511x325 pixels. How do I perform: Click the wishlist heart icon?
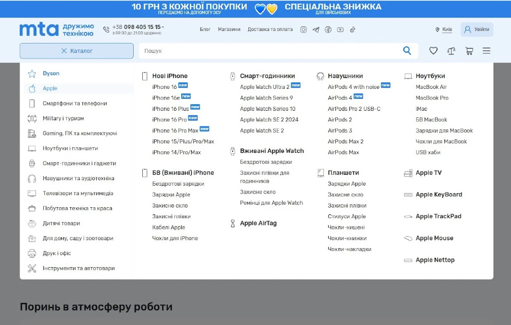[433, 51]
